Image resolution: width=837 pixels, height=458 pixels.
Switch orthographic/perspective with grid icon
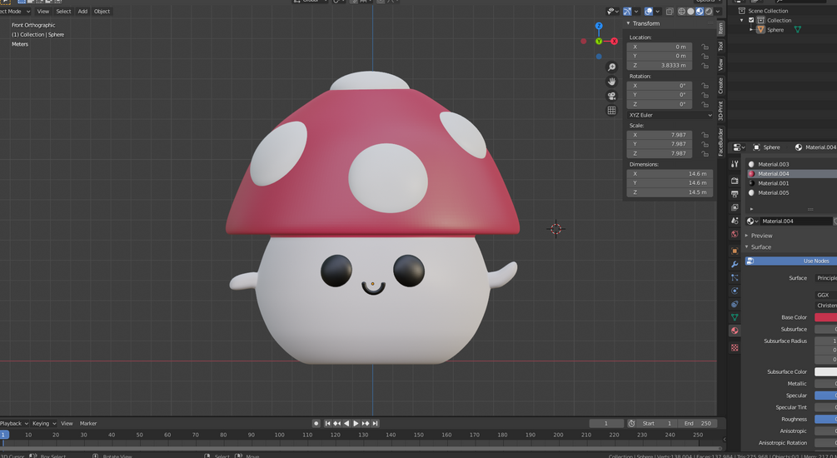(x=611, y=110)
